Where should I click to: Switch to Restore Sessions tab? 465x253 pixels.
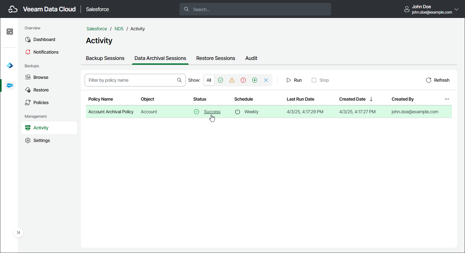point(215,58)
